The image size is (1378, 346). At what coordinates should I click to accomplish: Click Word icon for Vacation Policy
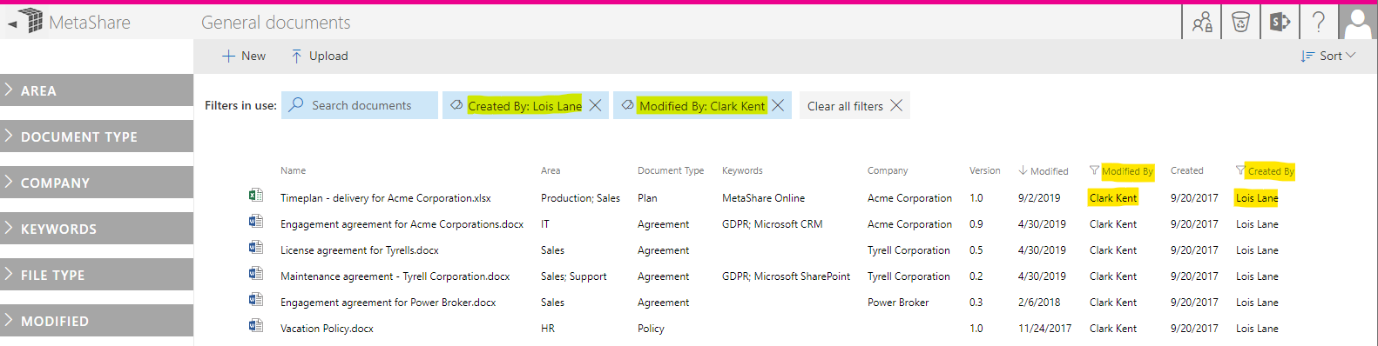(255, 326)
